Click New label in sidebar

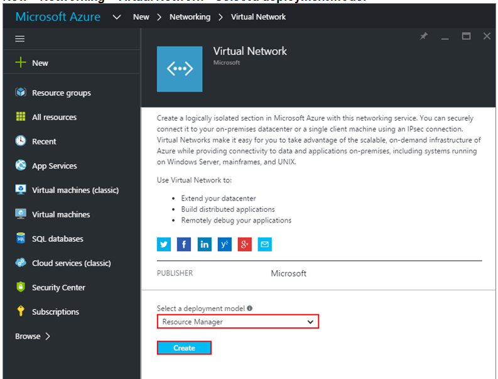pos(40,63)
